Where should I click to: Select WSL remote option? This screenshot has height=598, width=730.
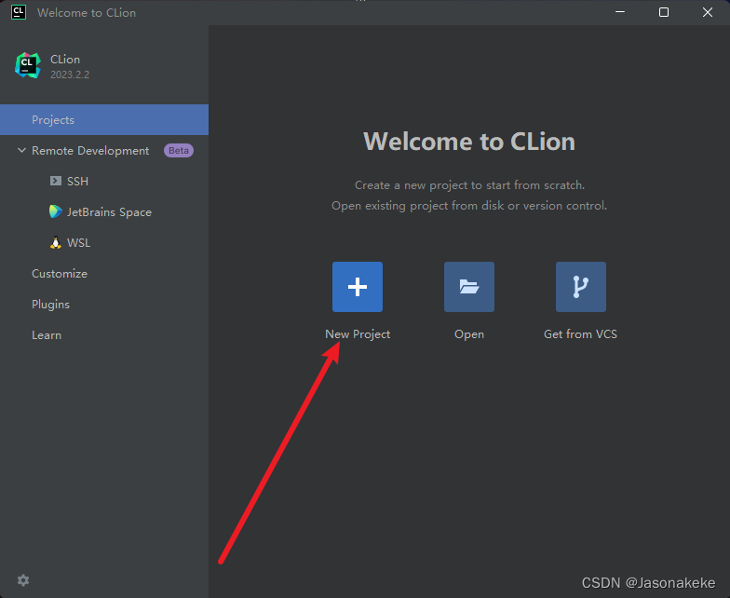pos(78,242)
